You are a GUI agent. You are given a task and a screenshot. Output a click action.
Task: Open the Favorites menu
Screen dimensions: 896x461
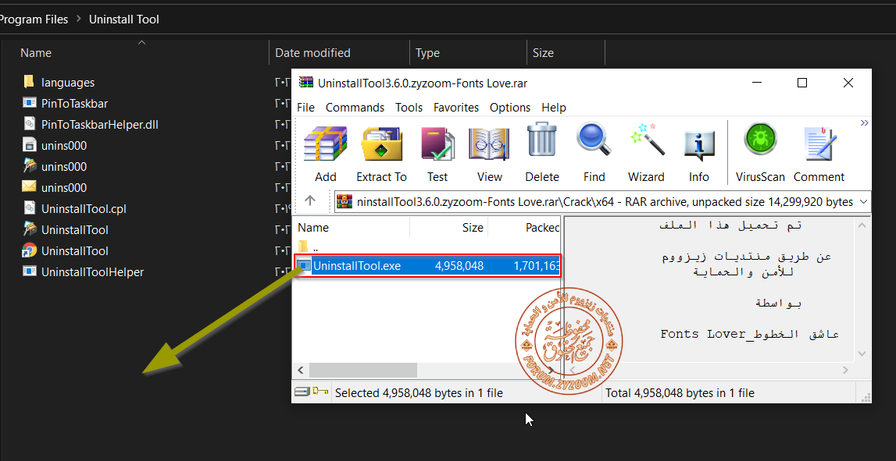pyautogui.click(x=456, y=108)
